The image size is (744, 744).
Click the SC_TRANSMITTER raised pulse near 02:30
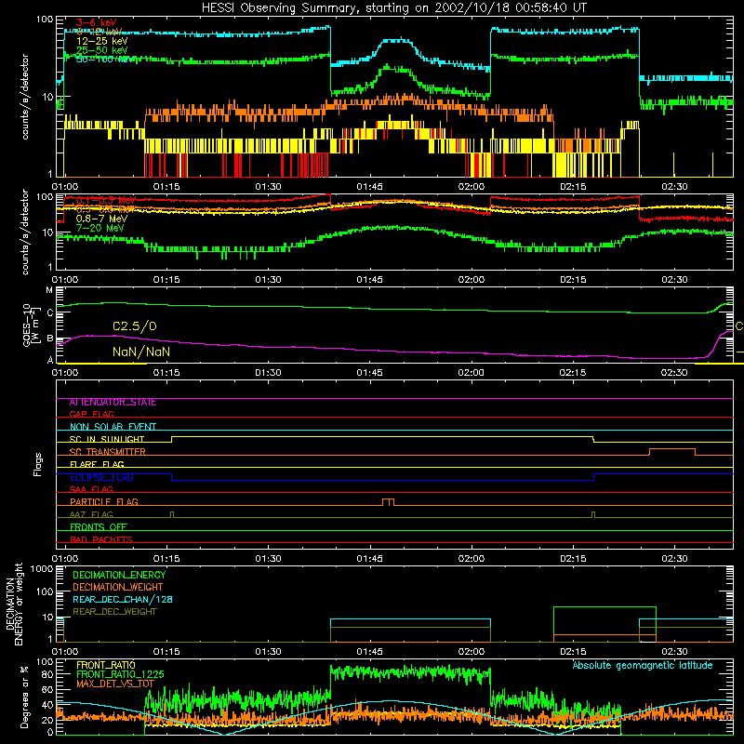(672, 452)
